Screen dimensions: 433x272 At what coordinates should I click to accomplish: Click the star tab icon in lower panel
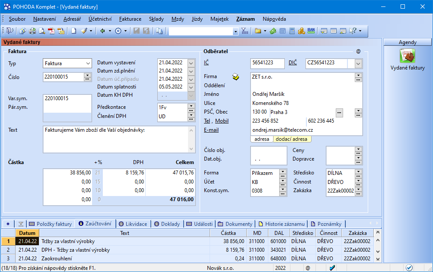coord(8,224)
